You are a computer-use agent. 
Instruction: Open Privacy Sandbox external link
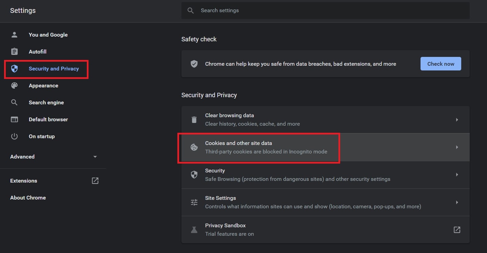click(457, 230)
